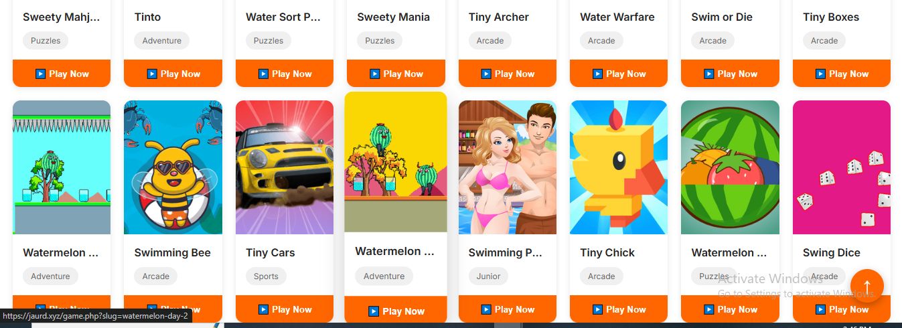The width and height of the screenshot is (902, 328).
Task: Open the Swimming pool couple thumbnail
Action: click(x=508, y=167)
